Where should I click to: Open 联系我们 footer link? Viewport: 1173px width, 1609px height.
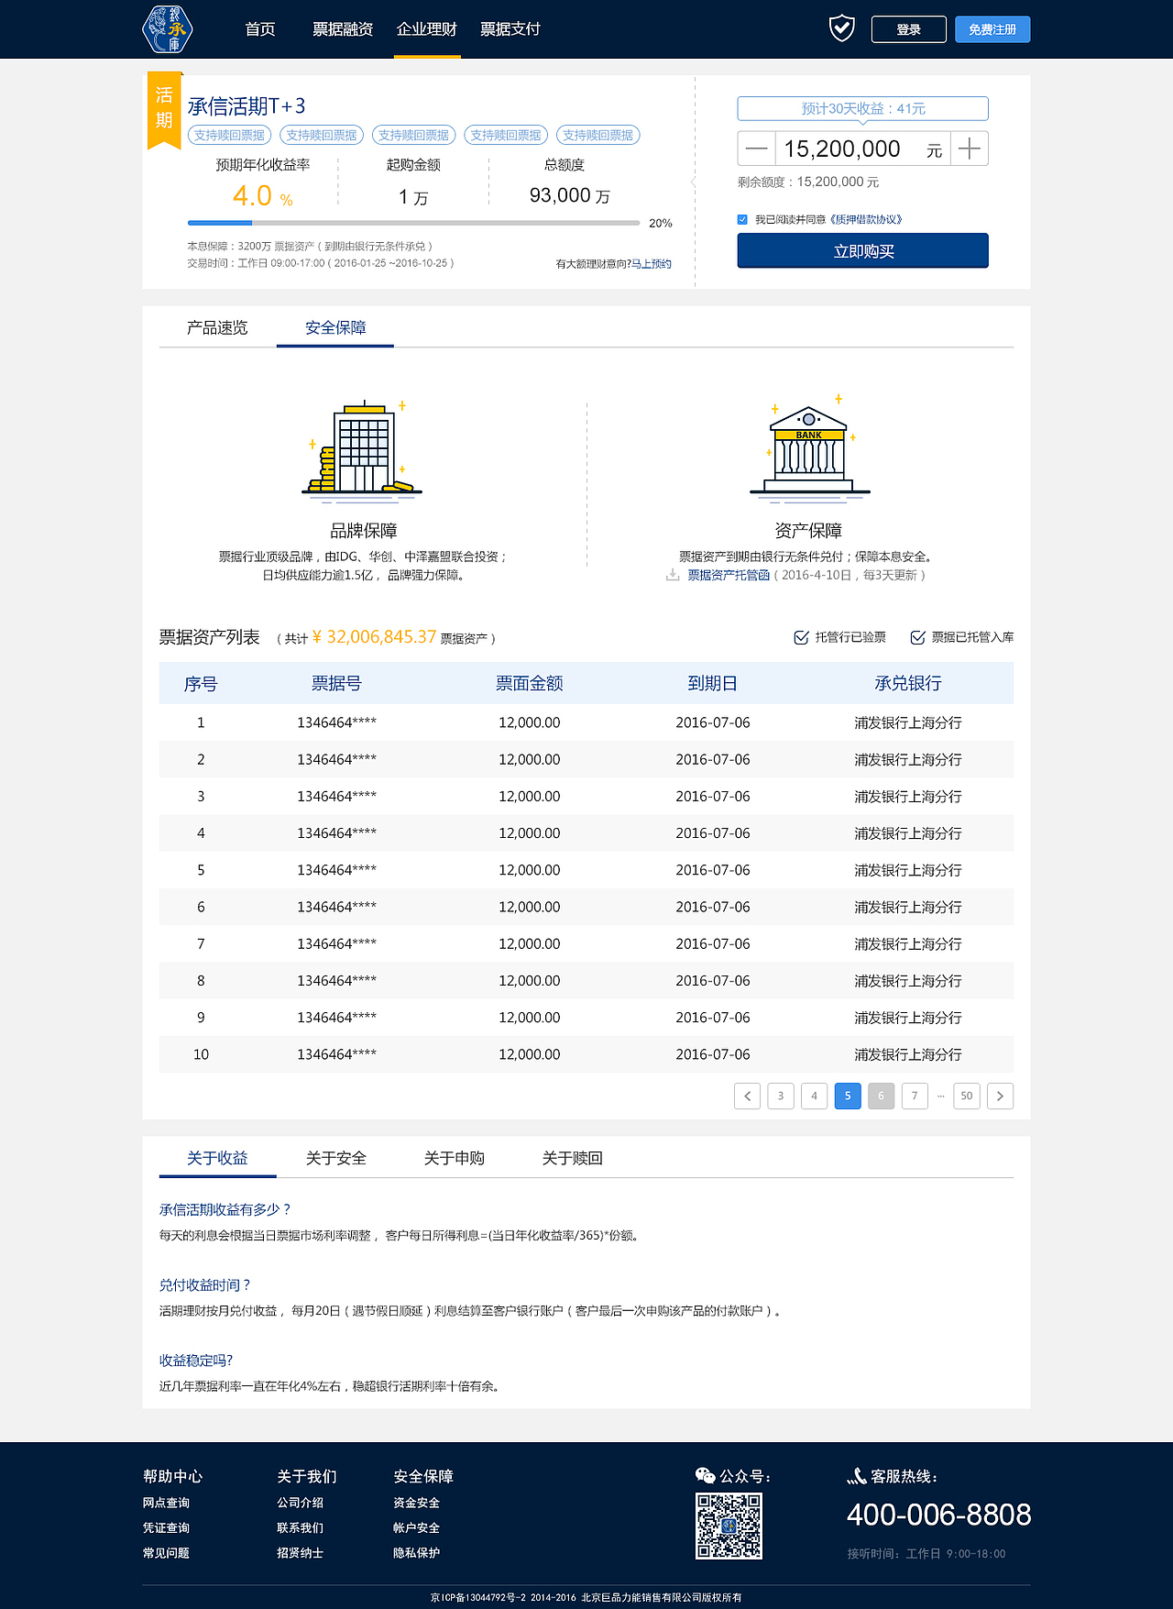(301, 1528)
